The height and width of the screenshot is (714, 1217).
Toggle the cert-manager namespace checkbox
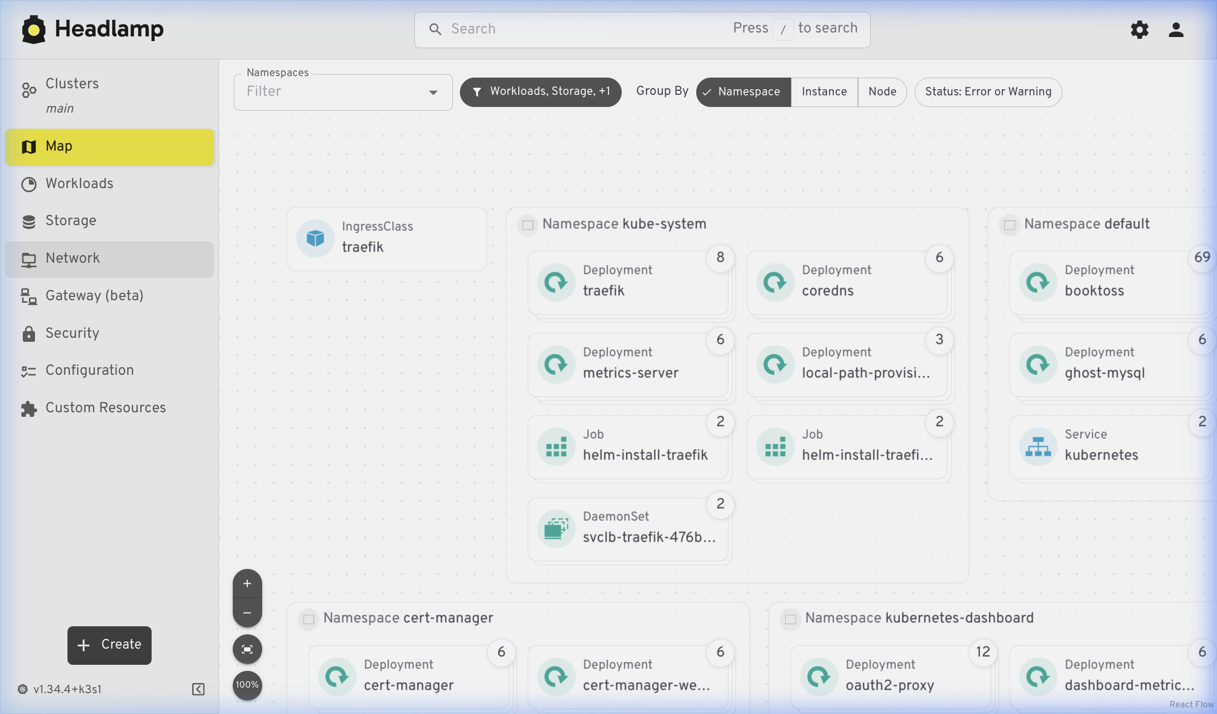[x=308, y=619]
